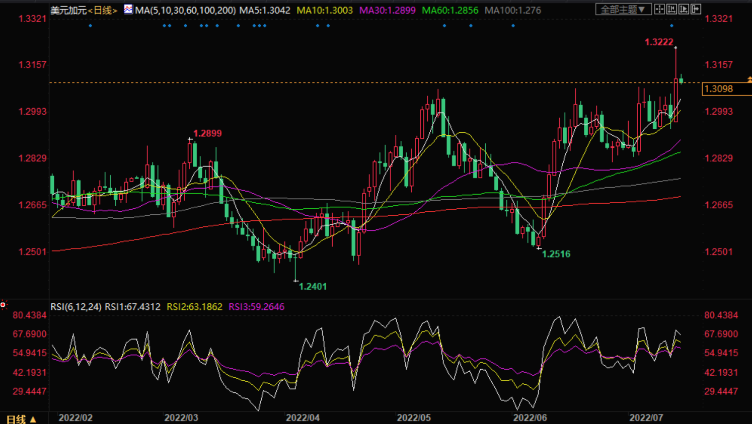752x424 pixels.
Task: Click the red sun icon beside RSI panel
Action: point(4,305)
